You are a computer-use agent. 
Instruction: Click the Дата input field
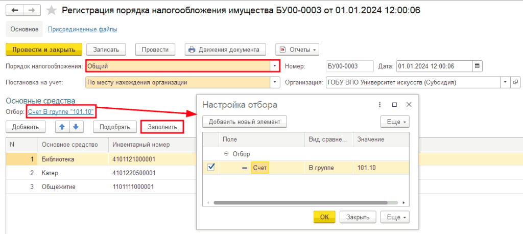(x=434, y=66)
